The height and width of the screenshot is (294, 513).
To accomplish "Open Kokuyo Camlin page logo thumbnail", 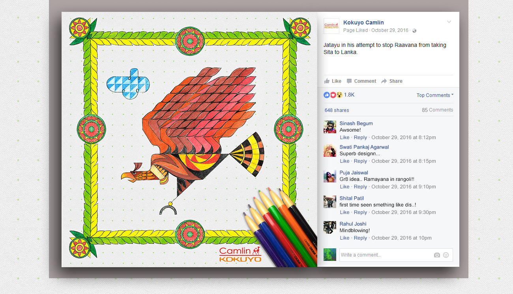I will tap(331, 26).
